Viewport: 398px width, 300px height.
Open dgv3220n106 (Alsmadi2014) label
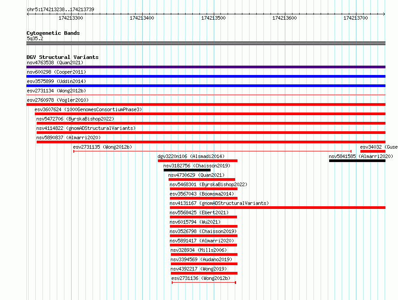click(191, 156)
